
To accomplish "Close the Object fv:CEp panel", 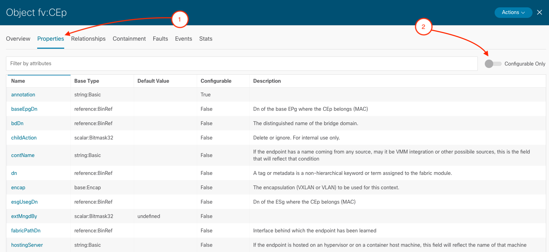I will pos(540,13).
